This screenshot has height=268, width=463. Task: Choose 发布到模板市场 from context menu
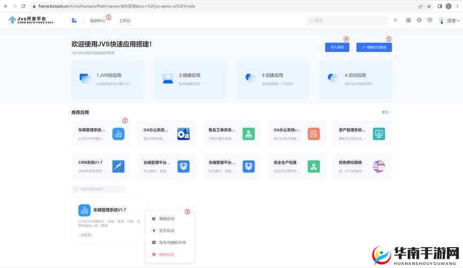coord(172,242)
